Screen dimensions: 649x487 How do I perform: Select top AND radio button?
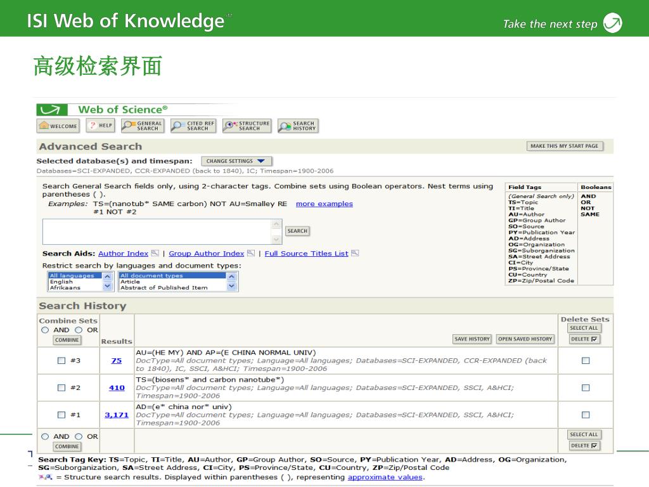pos(45,330)
